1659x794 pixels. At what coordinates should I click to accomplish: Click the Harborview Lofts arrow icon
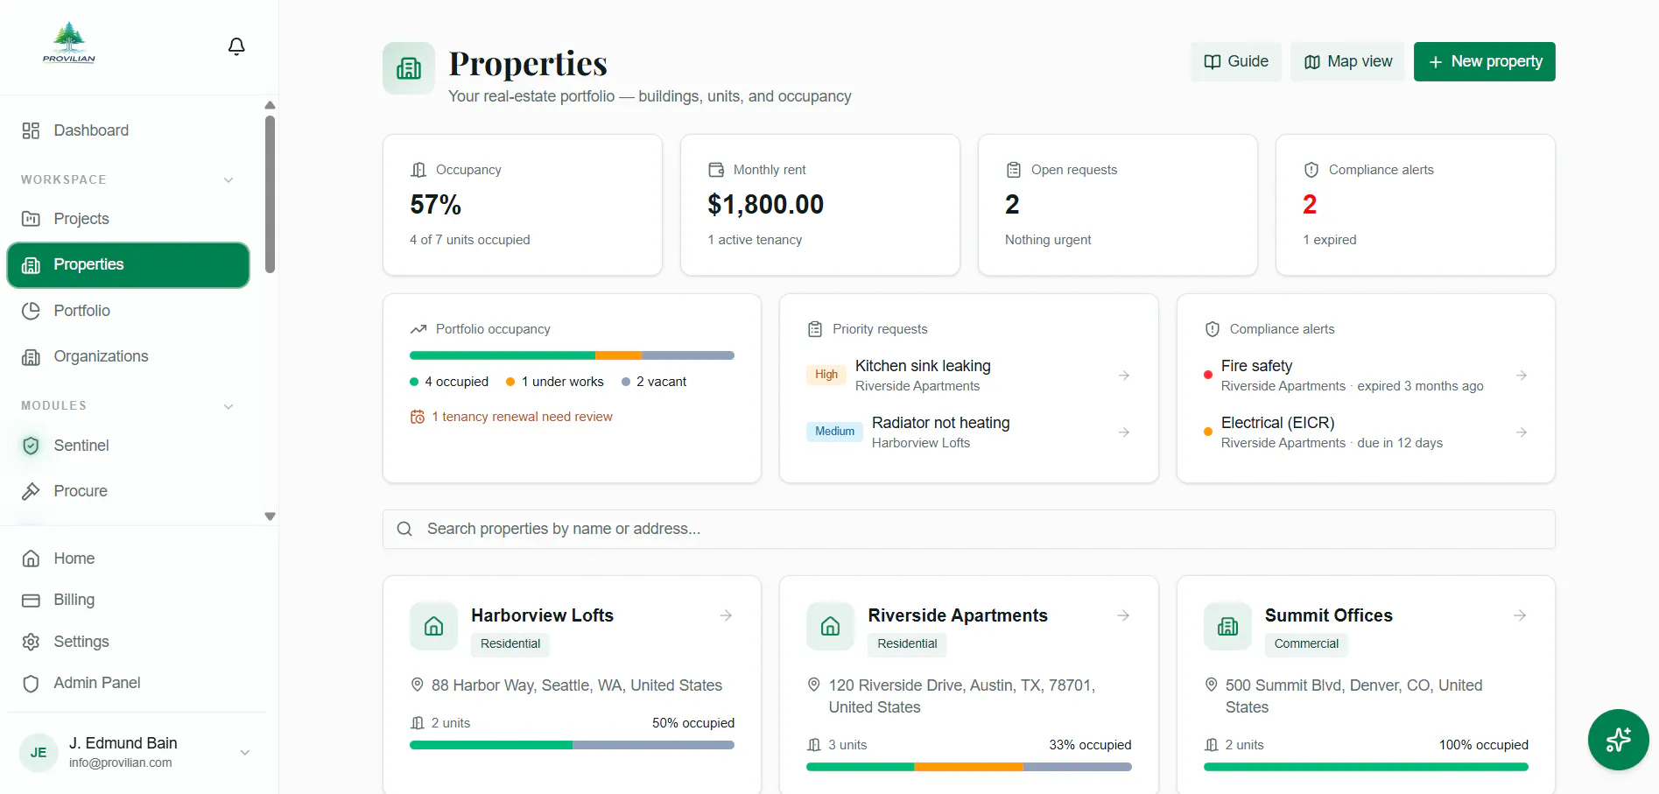726,616
